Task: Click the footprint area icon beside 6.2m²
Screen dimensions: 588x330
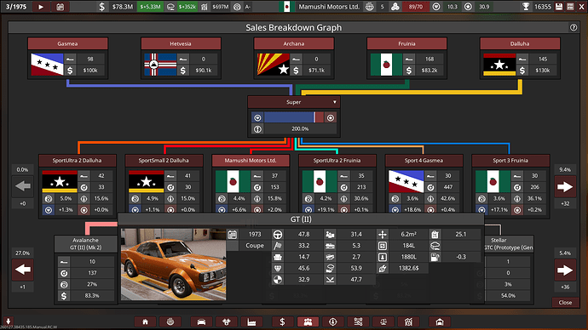Action: coord(382,234)
